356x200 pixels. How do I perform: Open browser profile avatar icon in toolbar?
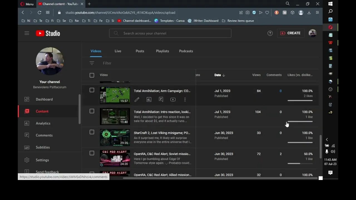click(x=301, y=12)
